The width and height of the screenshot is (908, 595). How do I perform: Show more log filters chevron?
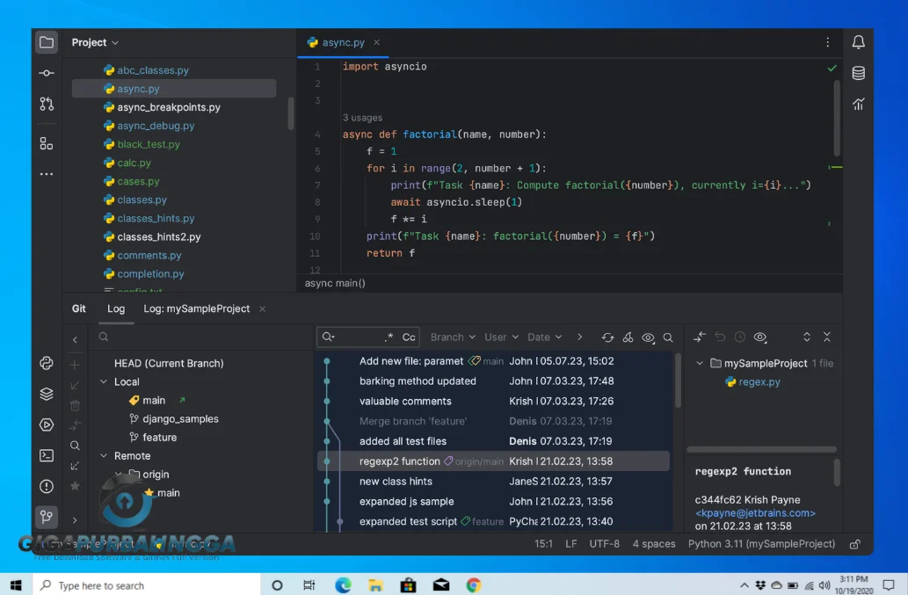tap(579, 337)
